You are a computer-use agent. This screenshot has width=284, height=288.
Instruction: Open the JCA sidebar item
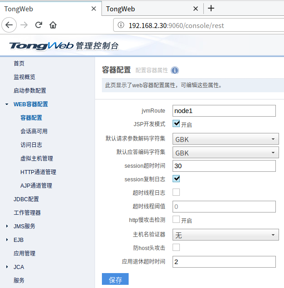[19, 267]
